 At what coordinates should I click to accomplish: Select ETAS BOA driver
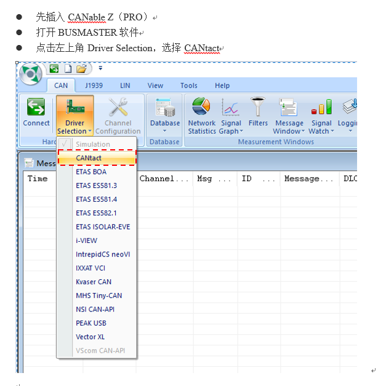click(x=97, y=171)
